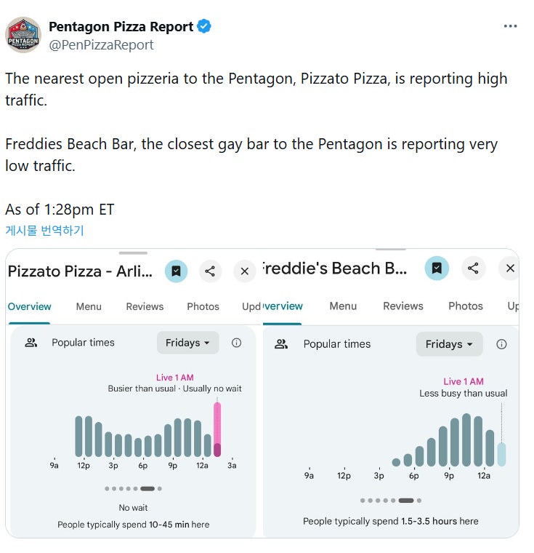Click the pink live bar in Pizzato chart
The width and height of the screenshot is (534, 553).
(x=217, y=429)
